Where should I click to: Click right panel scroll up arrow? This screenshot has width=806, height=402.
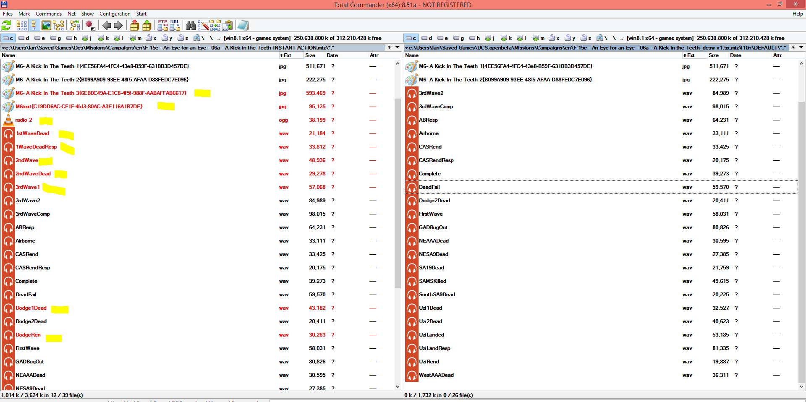[801, 64]
